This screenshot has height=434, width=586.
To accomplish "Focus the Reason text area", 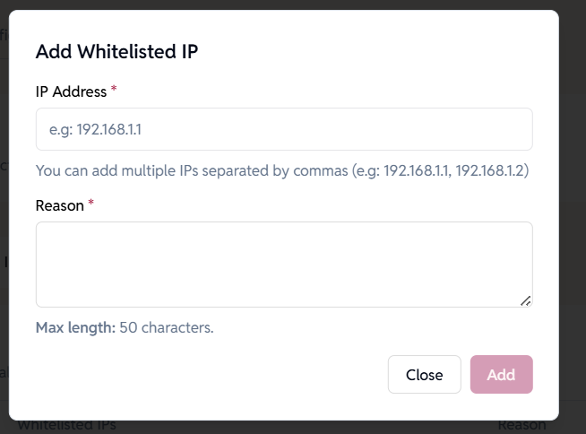I will [284, 264].
